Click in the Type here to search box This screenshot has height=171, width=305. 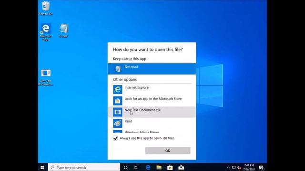tap(84, 167)
